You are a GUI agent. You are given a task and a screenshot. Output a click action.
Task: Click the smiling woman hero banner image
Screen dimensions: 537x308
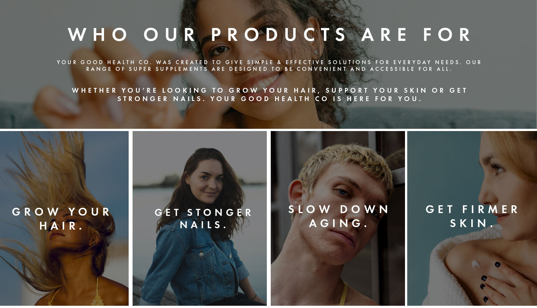(268, 64)
